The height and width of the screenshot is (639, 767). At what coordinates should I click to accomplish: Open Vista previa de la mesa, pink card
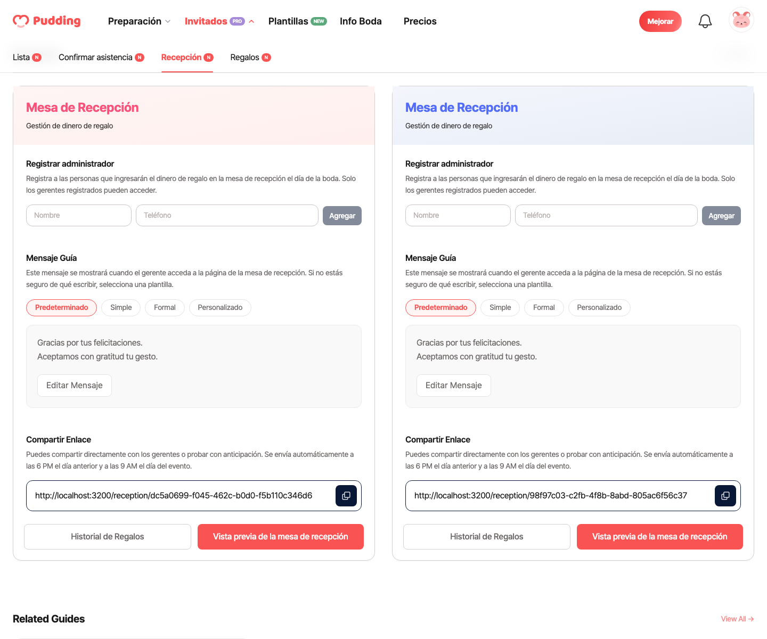click(x=281, y=537)
